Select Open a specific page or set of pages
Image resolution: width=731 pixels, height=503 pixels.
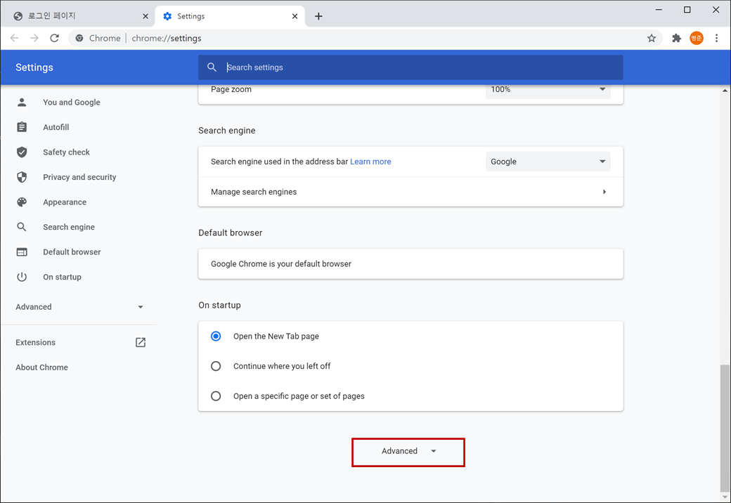point(216,396)
